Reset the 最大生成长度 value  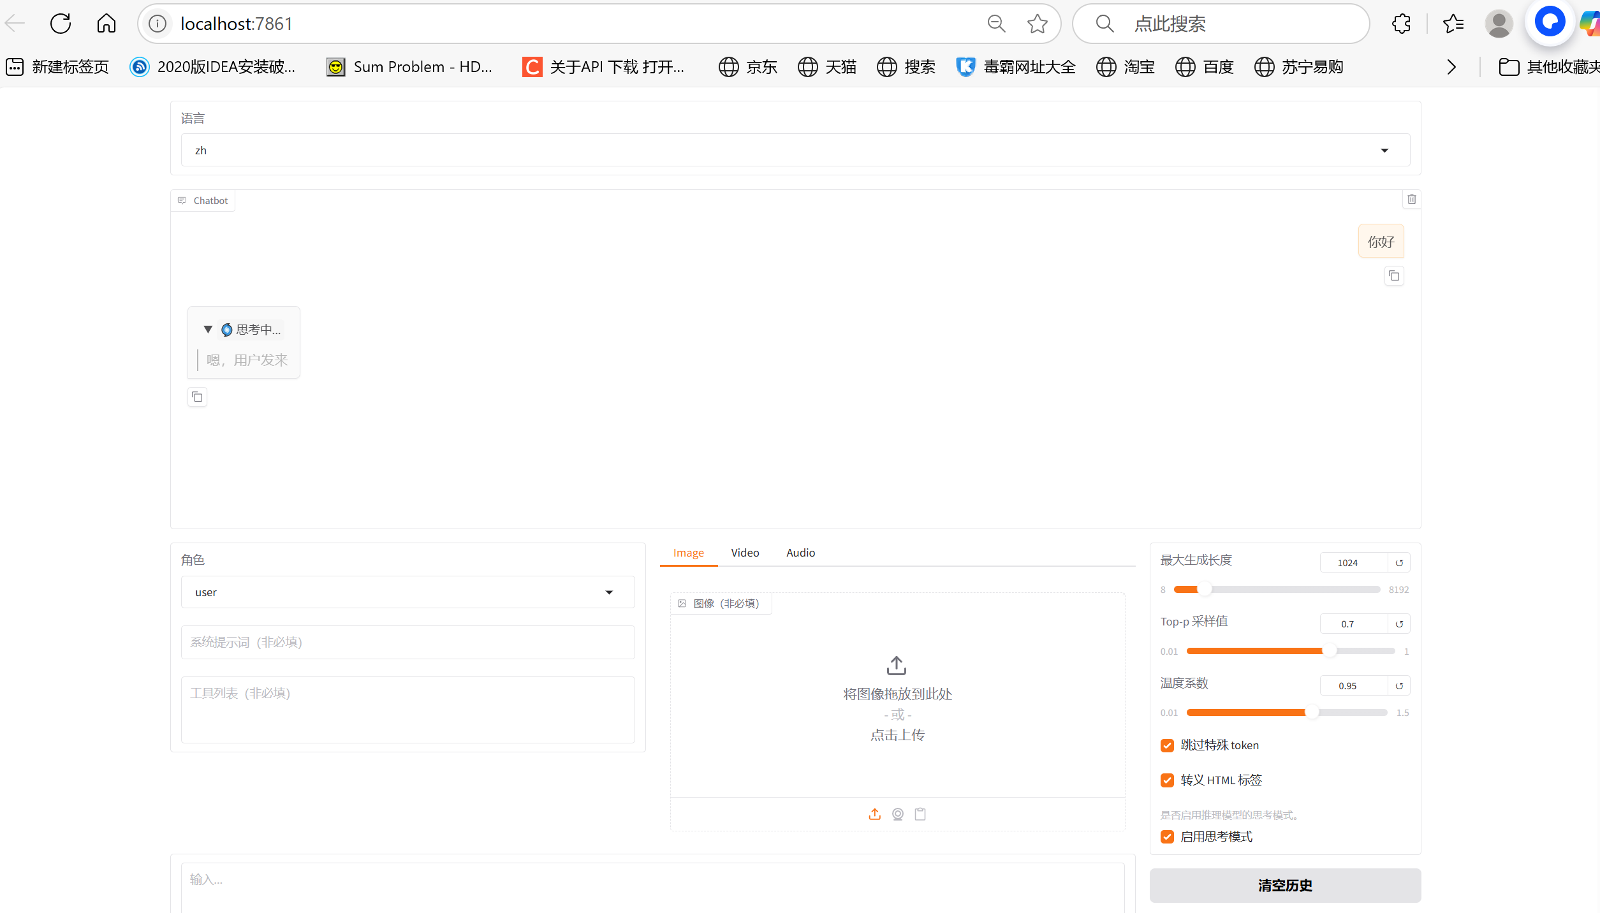point(1399,563)
